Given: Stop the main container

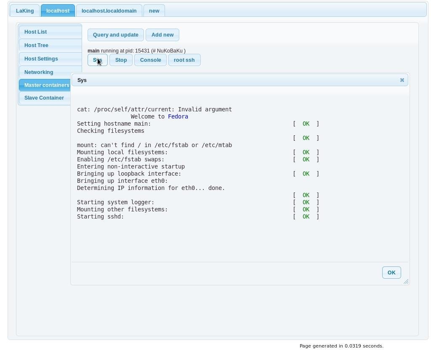Looking at the screenshot, I should (121, 60).
